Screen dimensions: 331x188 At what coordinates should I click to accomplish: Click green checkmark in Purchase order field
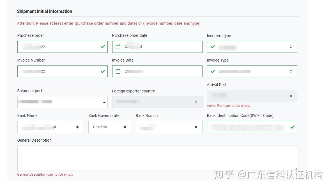tap(103, 47)
